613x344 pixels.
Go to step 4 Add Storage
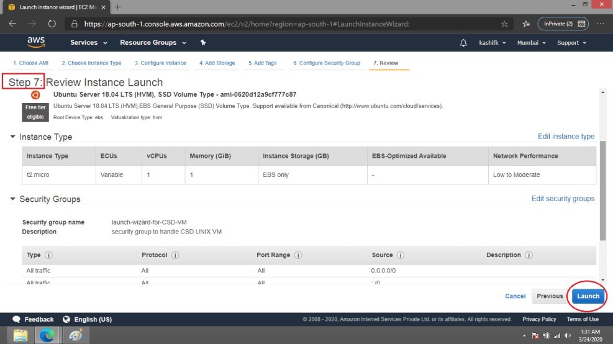pyautogui.click(x=217, y=63)
